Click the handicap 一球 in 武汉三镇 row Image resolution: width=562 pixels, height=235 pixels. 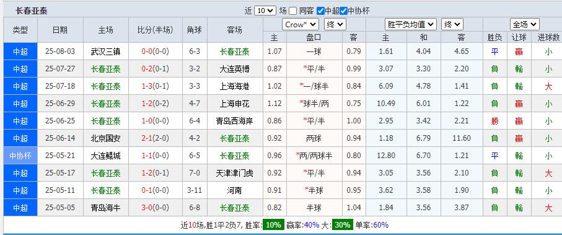tap(314, 51)
